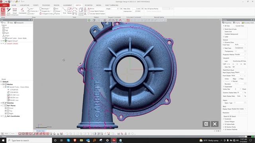Click the Convert Entities tool
Viewport: 255px width, 143px height.
81,12
